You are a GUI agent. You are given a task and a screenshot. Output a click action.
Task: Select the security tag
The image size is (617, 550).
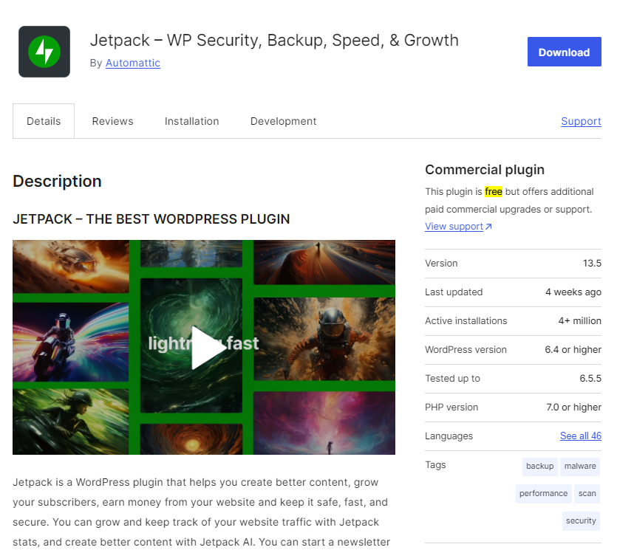(581, 521)
